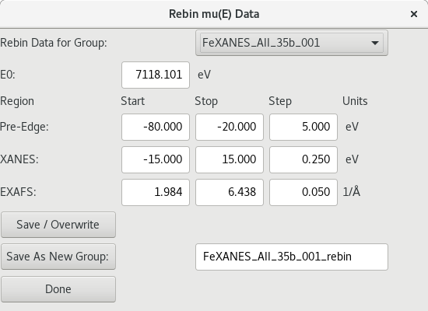Viewport: 428px width, 311px height.
Task: Click the Done button
Action: tap(58, 289)
